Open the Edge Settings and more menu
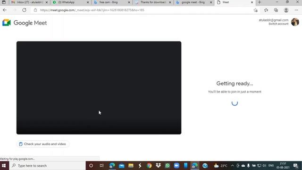The width and height of the screenshot is (302, 170). point(296,10)
